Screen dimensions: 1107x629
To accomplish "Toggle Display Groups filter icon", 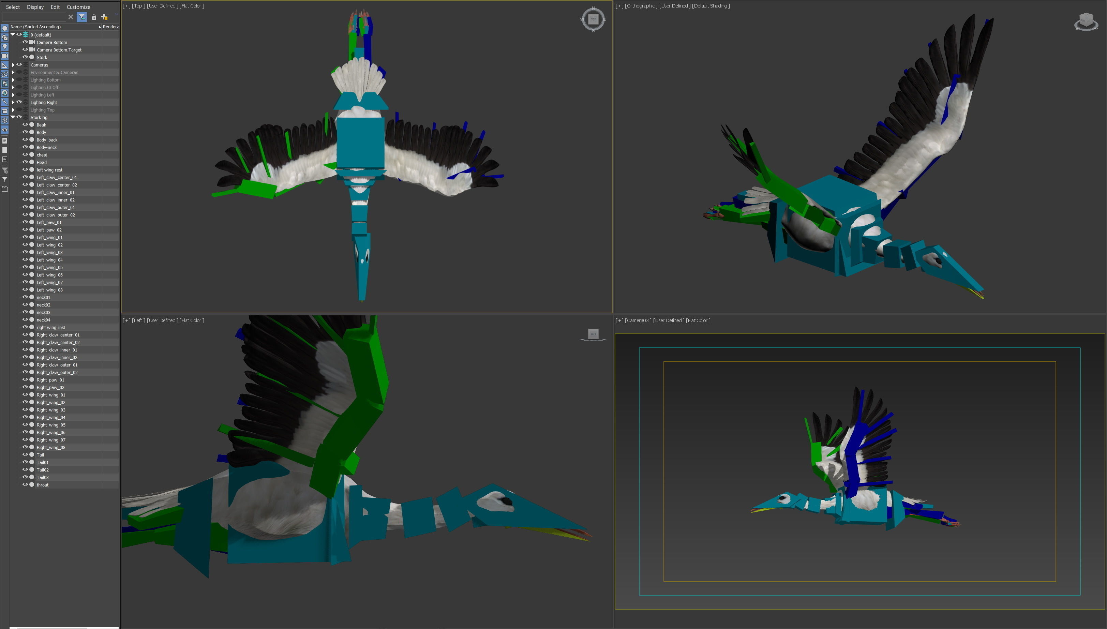I will (5, 84).
